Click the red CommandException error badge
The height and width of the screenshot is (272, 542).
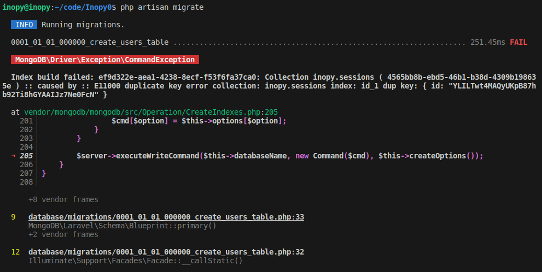click(x=104, y=60)
